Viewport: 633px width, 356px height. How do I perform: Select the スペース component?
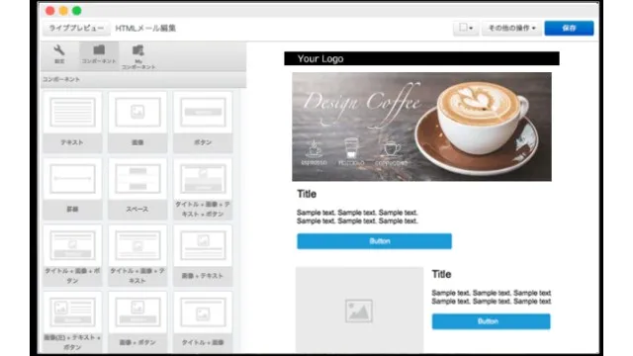point(137,189)
